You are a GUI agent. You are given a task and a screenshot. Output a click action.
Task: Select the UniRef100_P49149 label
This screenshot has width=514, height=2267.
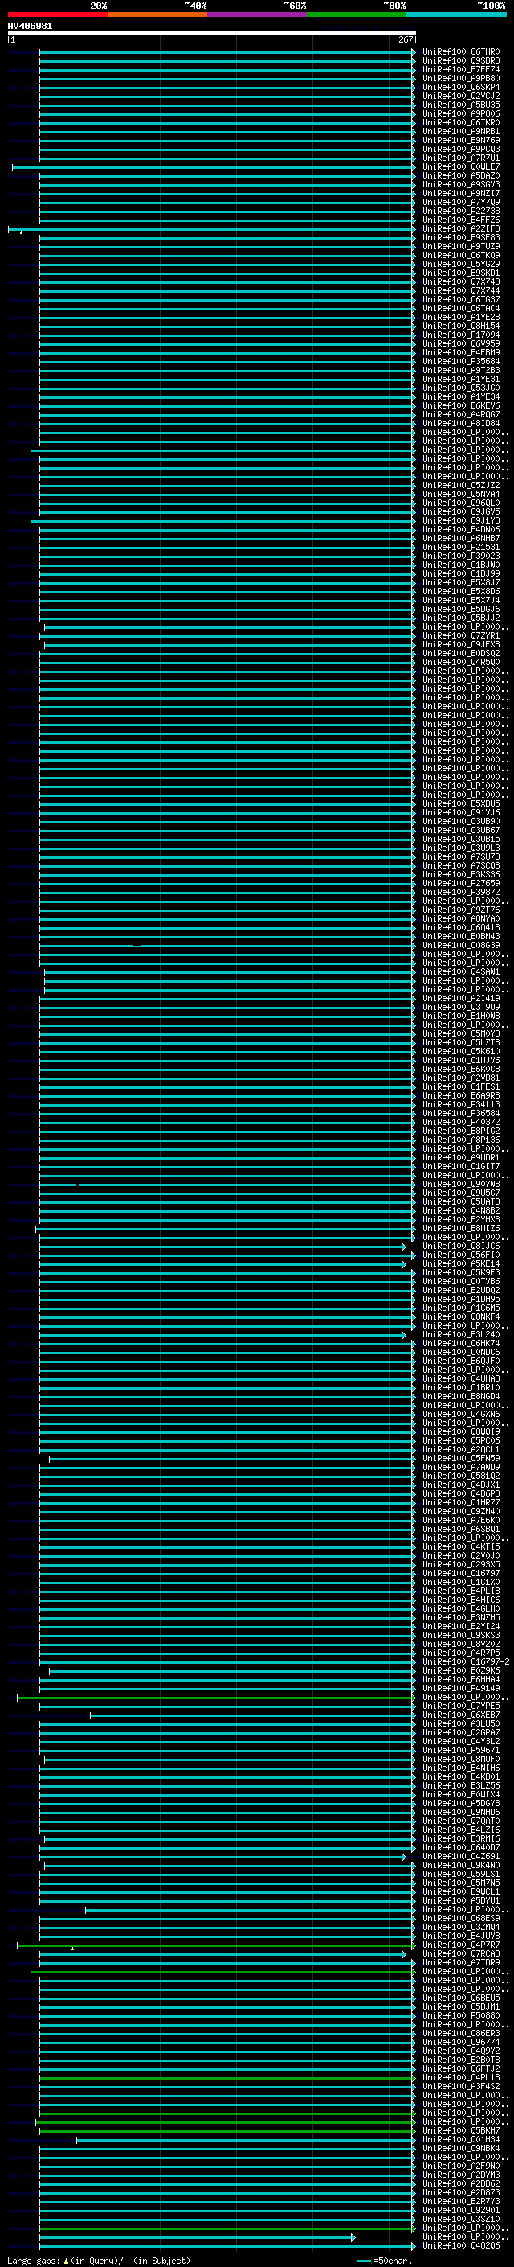(x=460, y=1689)
